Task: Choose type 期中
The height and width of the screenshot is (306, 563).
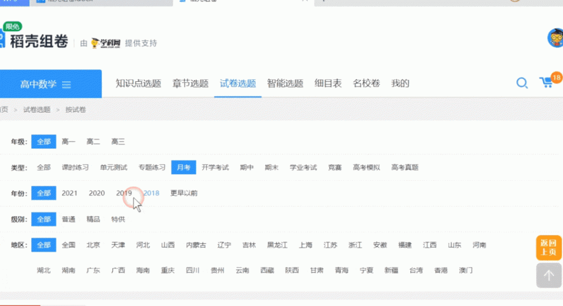Action: 247,168
